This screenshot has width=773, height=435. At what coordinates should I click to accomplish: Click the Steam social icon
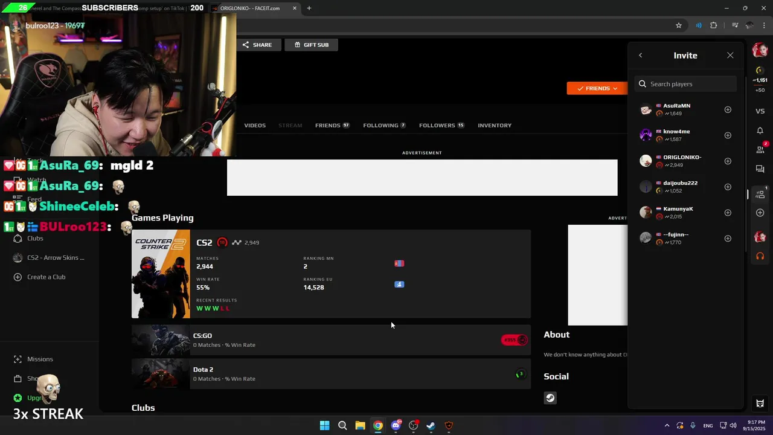point(550,398)
